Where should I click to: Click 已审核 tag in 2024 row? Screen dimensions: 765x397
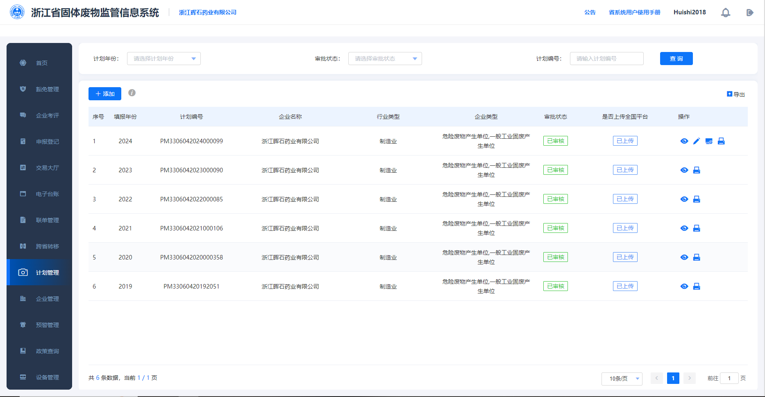556,141
